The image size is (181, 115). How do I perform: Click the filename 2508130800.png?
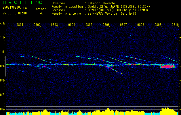coord(15,8)
